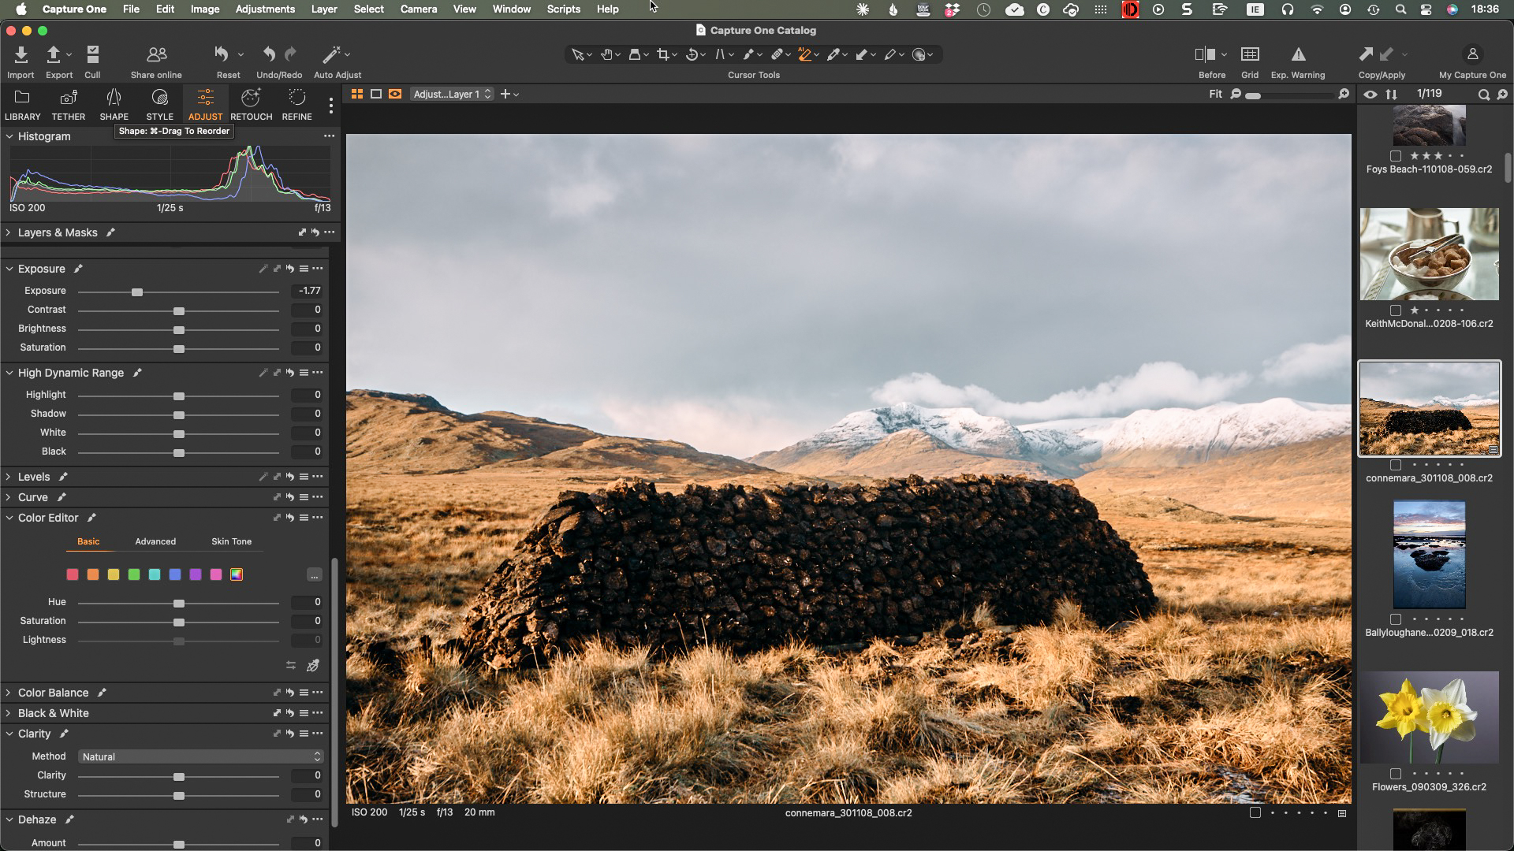Switch to the RETOUCH tool tab
Screen dimensions: 1514x851
pos(251,105)
